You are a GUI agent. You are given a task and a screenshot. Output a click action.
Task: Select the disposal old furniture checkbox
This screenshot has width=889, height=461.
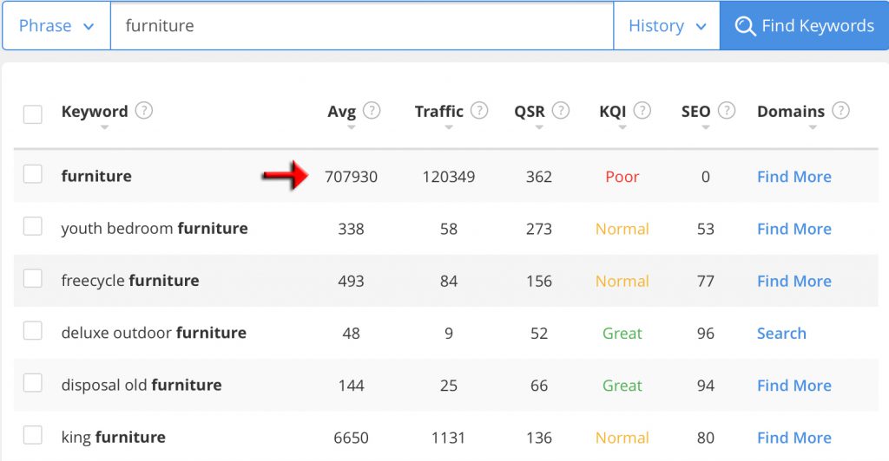(x=33, y=383)
